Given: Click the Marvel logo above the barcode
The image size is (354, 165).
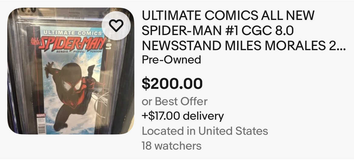Looking at the screenshot, I should pyautogui.click(x=40, y=116).
